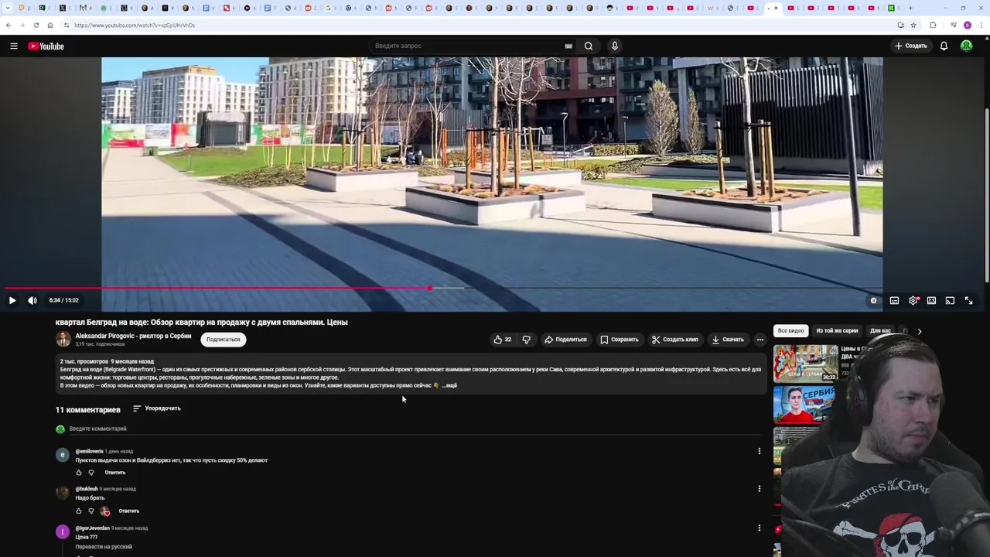This screenshot has height=557, width=990.
Task: Open the on-screen keyboard in search box
Action: pyautogui.click(x=568, y=46)
